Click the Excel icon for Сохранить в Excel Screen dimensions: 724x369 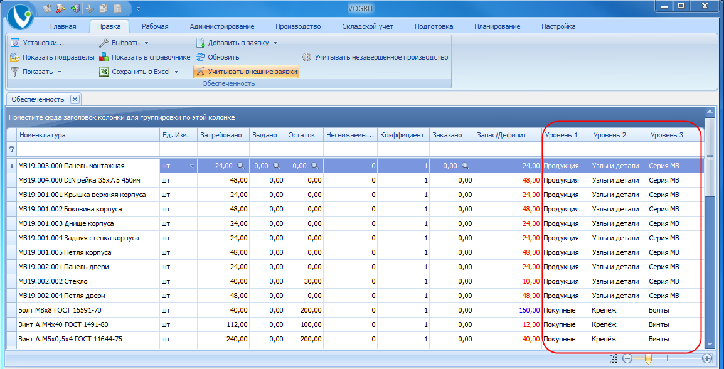[104, 72]
